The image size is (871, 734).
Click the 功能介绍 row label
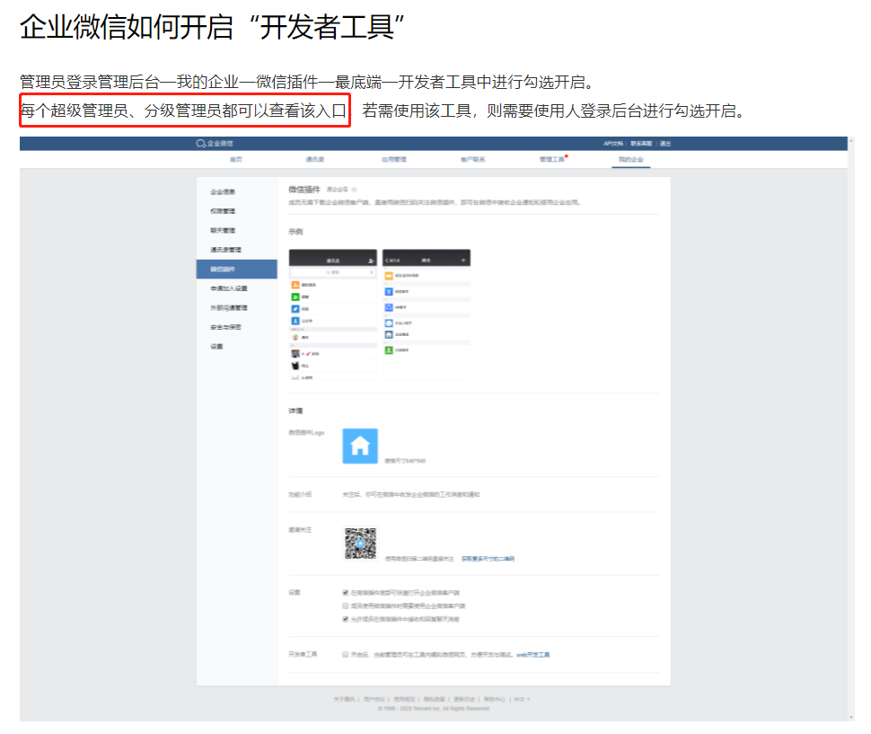300,494
